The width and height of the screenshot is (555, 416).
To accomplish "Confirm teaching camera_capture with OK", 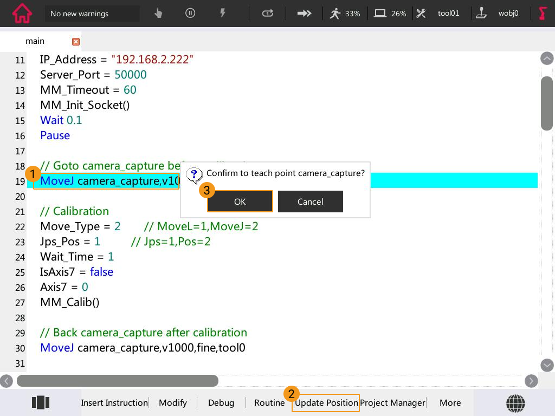I will (240, 201).
